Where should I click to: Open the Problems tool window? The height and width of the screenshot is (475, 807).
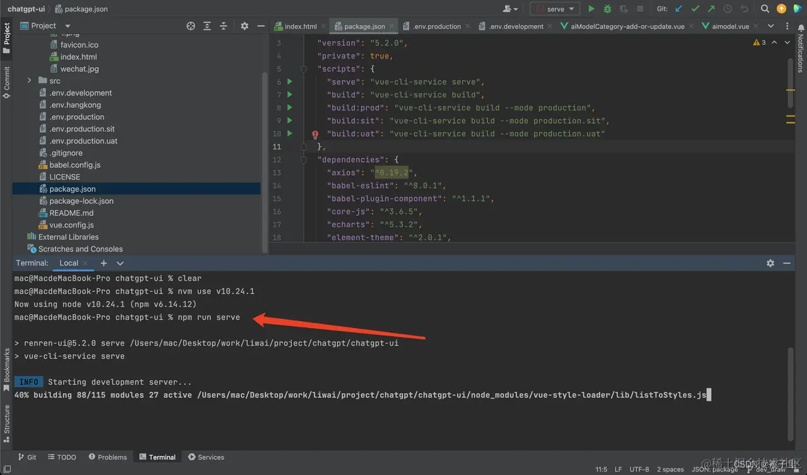pos(108,457)
